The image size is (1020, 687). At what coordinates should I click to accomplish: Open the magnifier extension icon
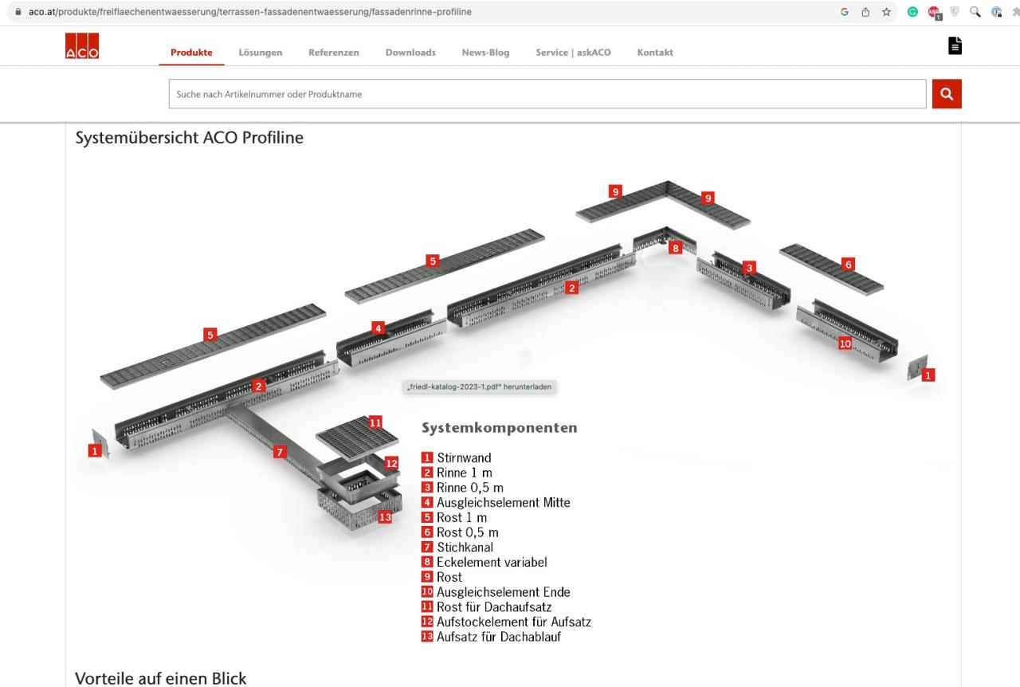coord(975,12)
